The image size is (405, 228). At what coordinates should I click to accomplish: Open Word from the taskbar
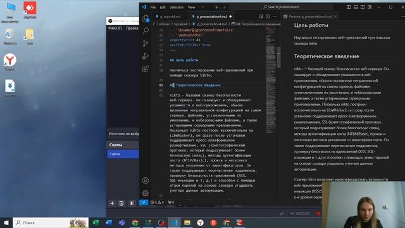pos(109,222)
